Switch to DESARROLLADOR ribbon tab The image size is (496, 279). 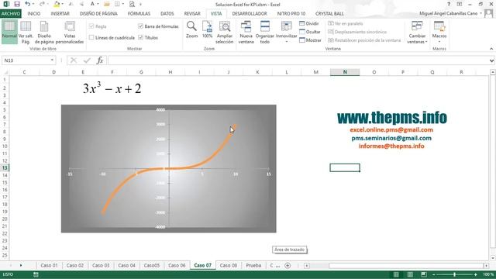point(250,14)
